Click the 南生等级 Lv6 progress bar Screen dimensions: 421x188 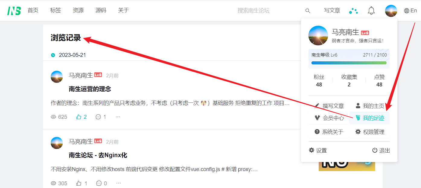coord(349,63)
